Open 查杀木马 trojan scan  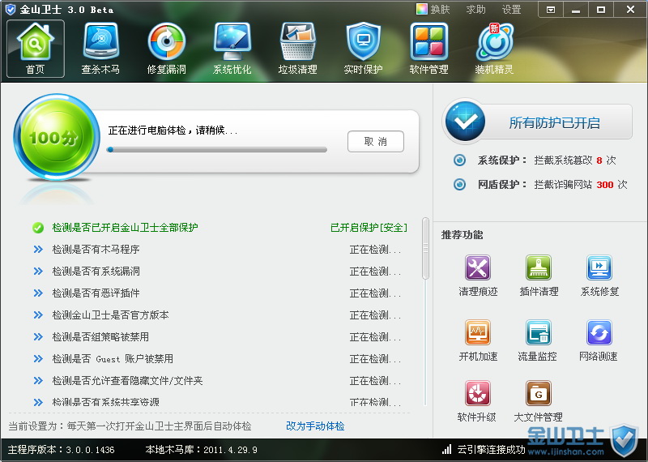coord(100,49)
